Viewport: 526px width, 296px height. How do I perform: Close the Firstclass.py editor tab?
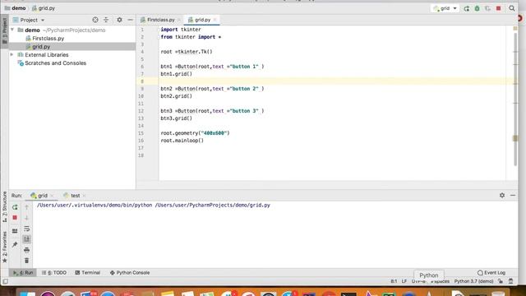tap(179, 20)
